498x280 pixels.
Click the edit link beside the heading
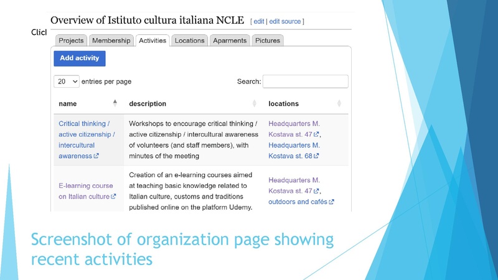tap(258, 22)
